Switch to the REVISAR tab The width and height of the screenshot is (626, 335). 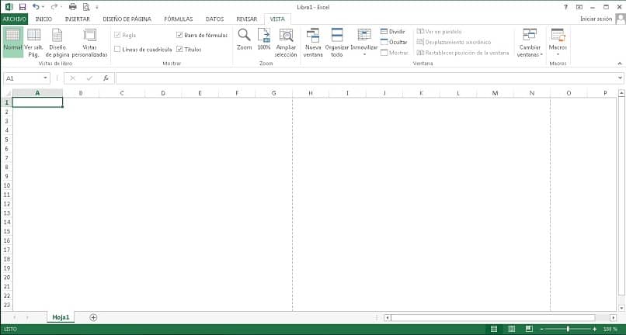247,19
